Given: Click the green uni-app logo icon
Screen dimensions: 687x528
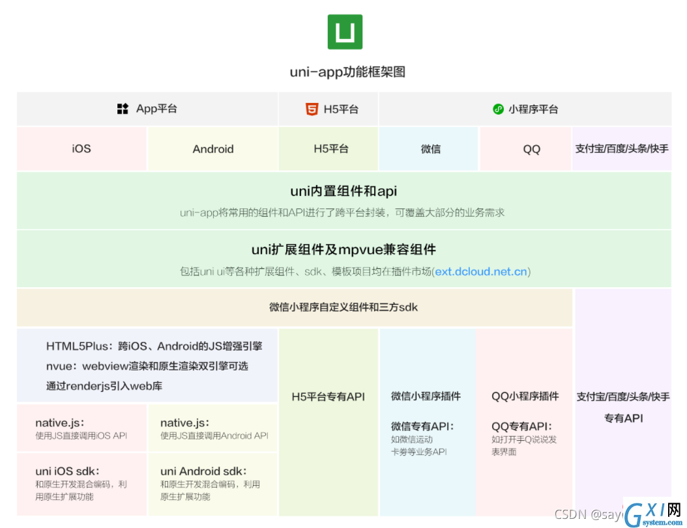Looking at the screenshot, I should (x=345, y=32).
